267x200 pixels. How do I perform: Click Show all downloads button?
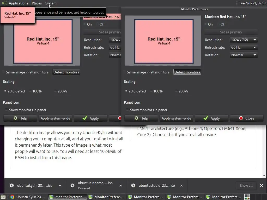point(246,185)
